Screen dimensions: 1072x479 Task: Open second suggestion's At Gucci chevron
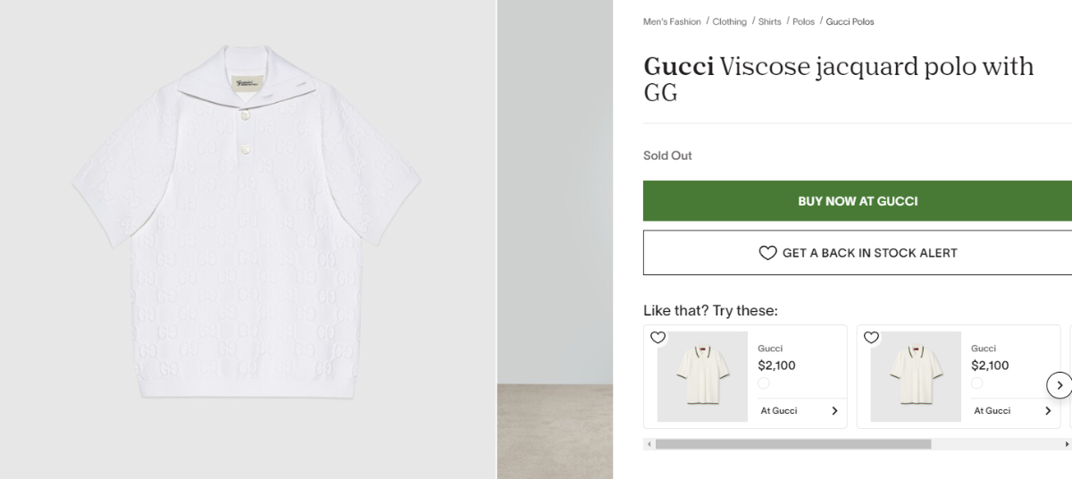pos(1048,411)
